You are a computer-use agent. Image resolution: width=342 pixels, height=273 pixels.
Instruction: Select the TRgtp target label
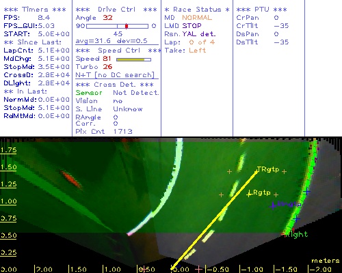click(x=268, y=169)
